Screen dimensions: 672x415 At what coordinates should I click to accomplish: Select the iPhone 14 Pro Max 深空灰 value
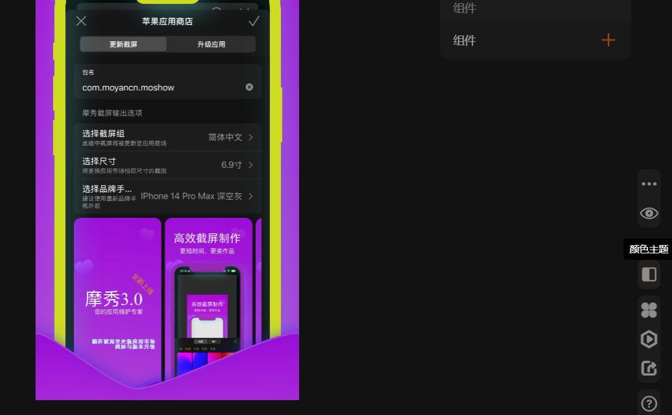click(192, 196)
